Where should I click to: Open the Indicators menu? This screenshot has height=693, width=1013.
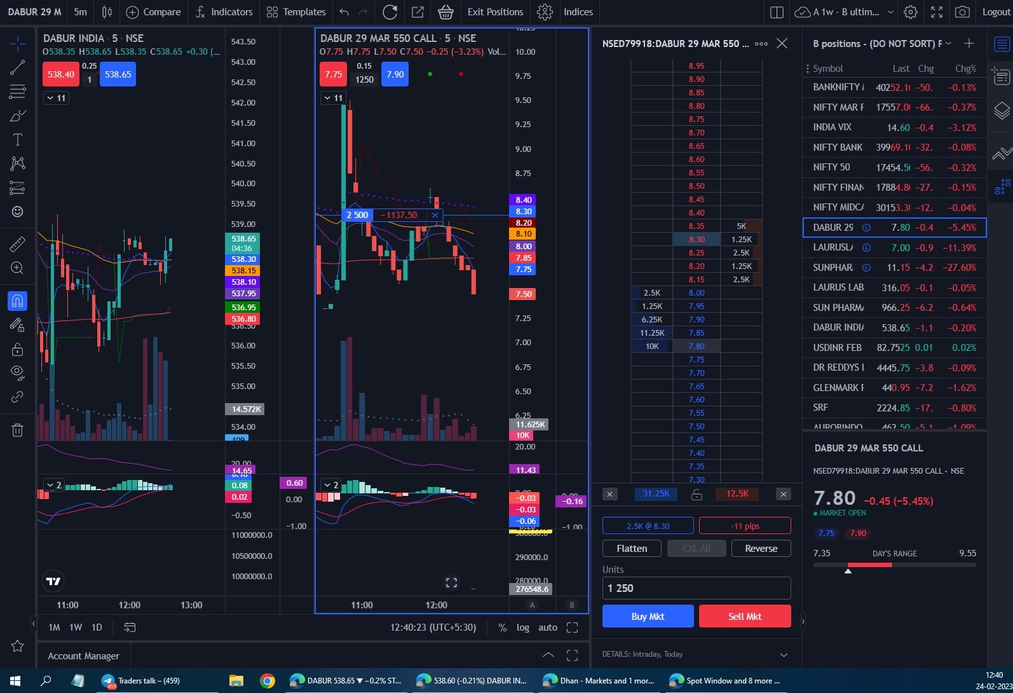[x=224, y=12]
